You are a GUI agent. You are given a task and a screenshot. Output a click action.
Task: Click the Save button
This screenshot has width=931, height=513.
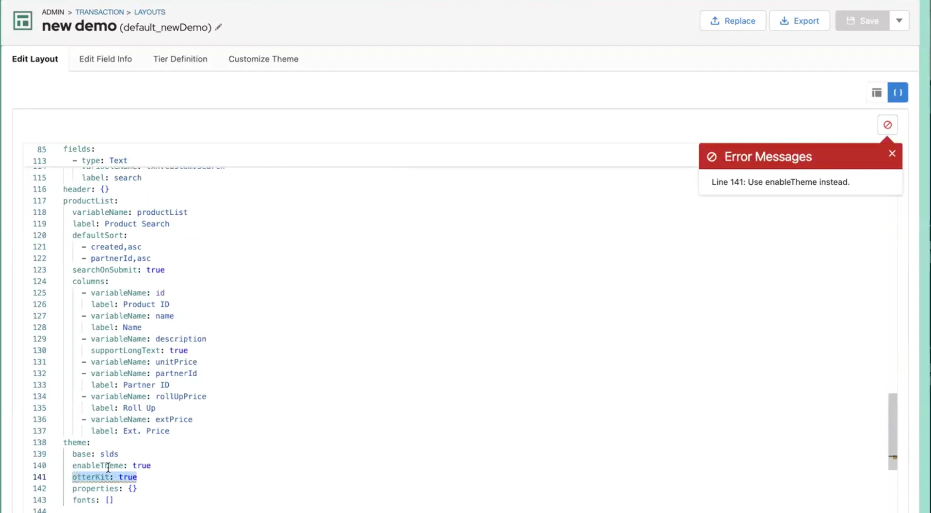click(x=862, y=21)
